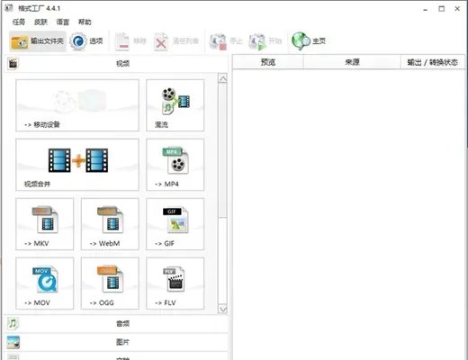
Task: Click the format list scrollbar down arrow
Action: click(222, 309)
